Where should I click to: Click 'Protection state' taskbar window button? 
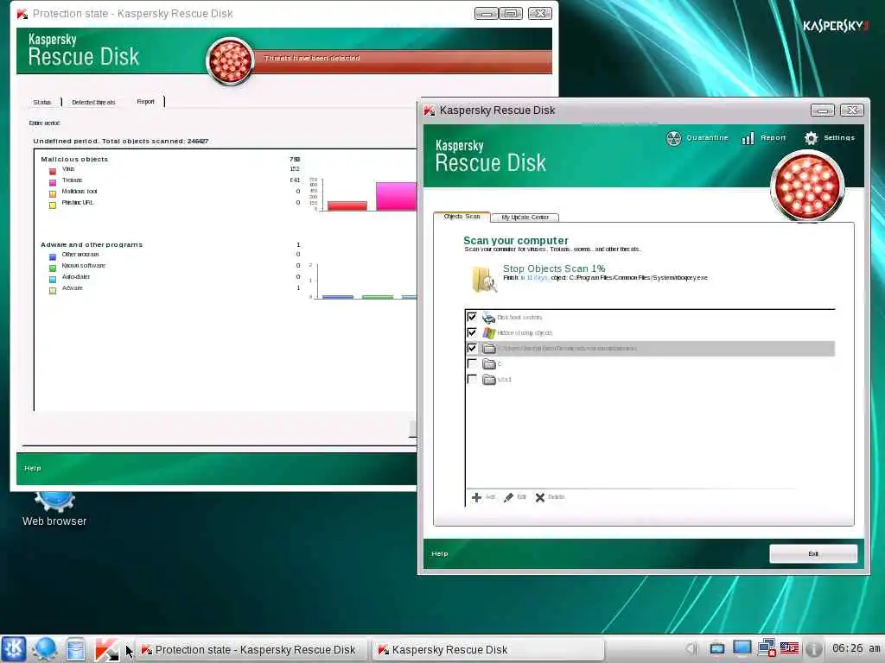click(250, 649)
